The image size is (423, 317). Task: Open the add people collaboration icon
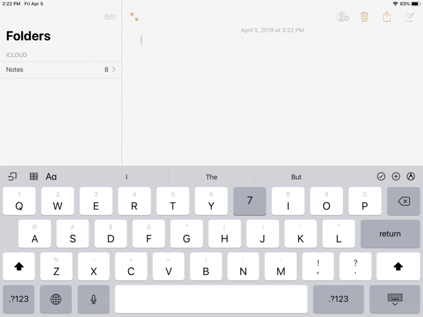click(343, 17)
